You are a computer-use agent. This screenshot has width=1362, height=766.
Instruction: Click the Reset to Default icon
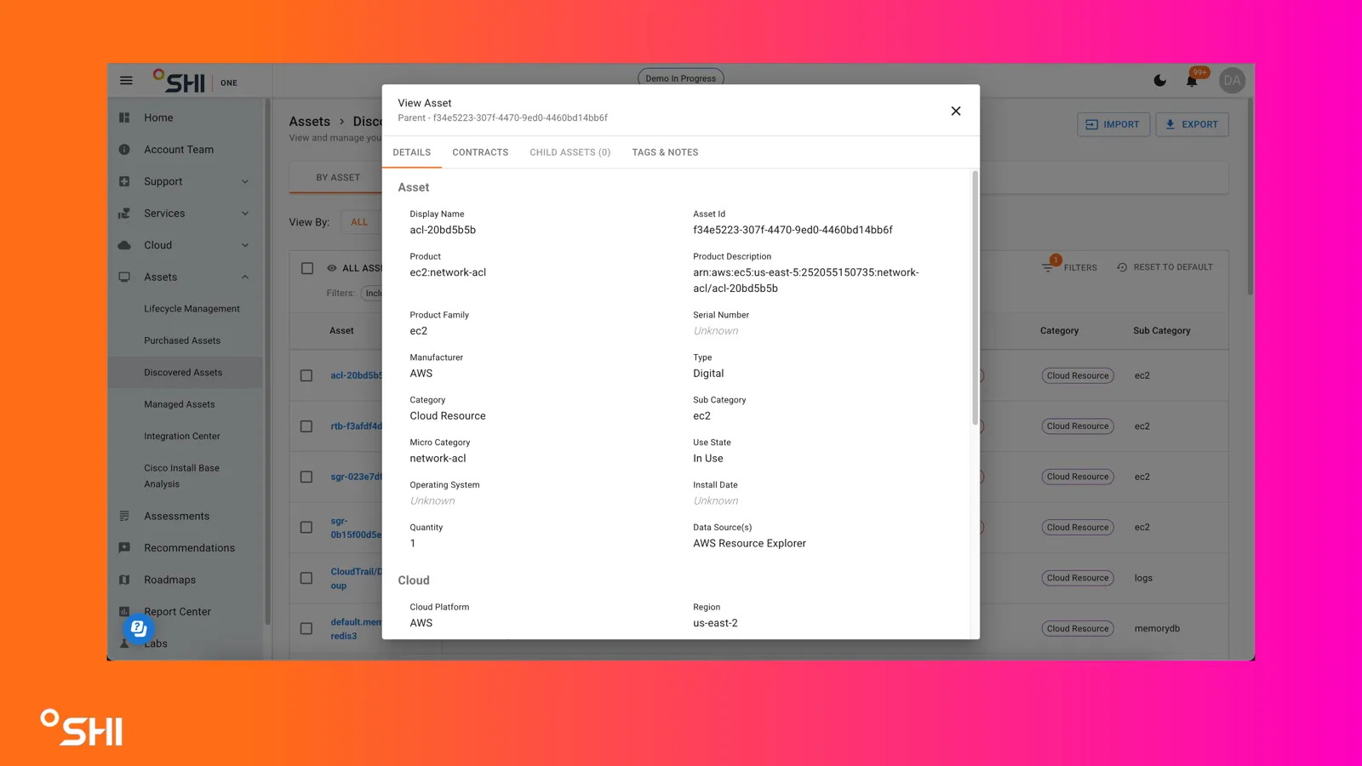click(x=1122, y=267)
